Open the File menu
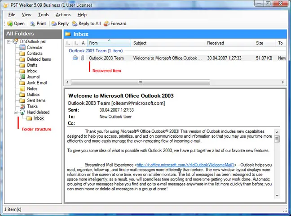 (12, 15)
